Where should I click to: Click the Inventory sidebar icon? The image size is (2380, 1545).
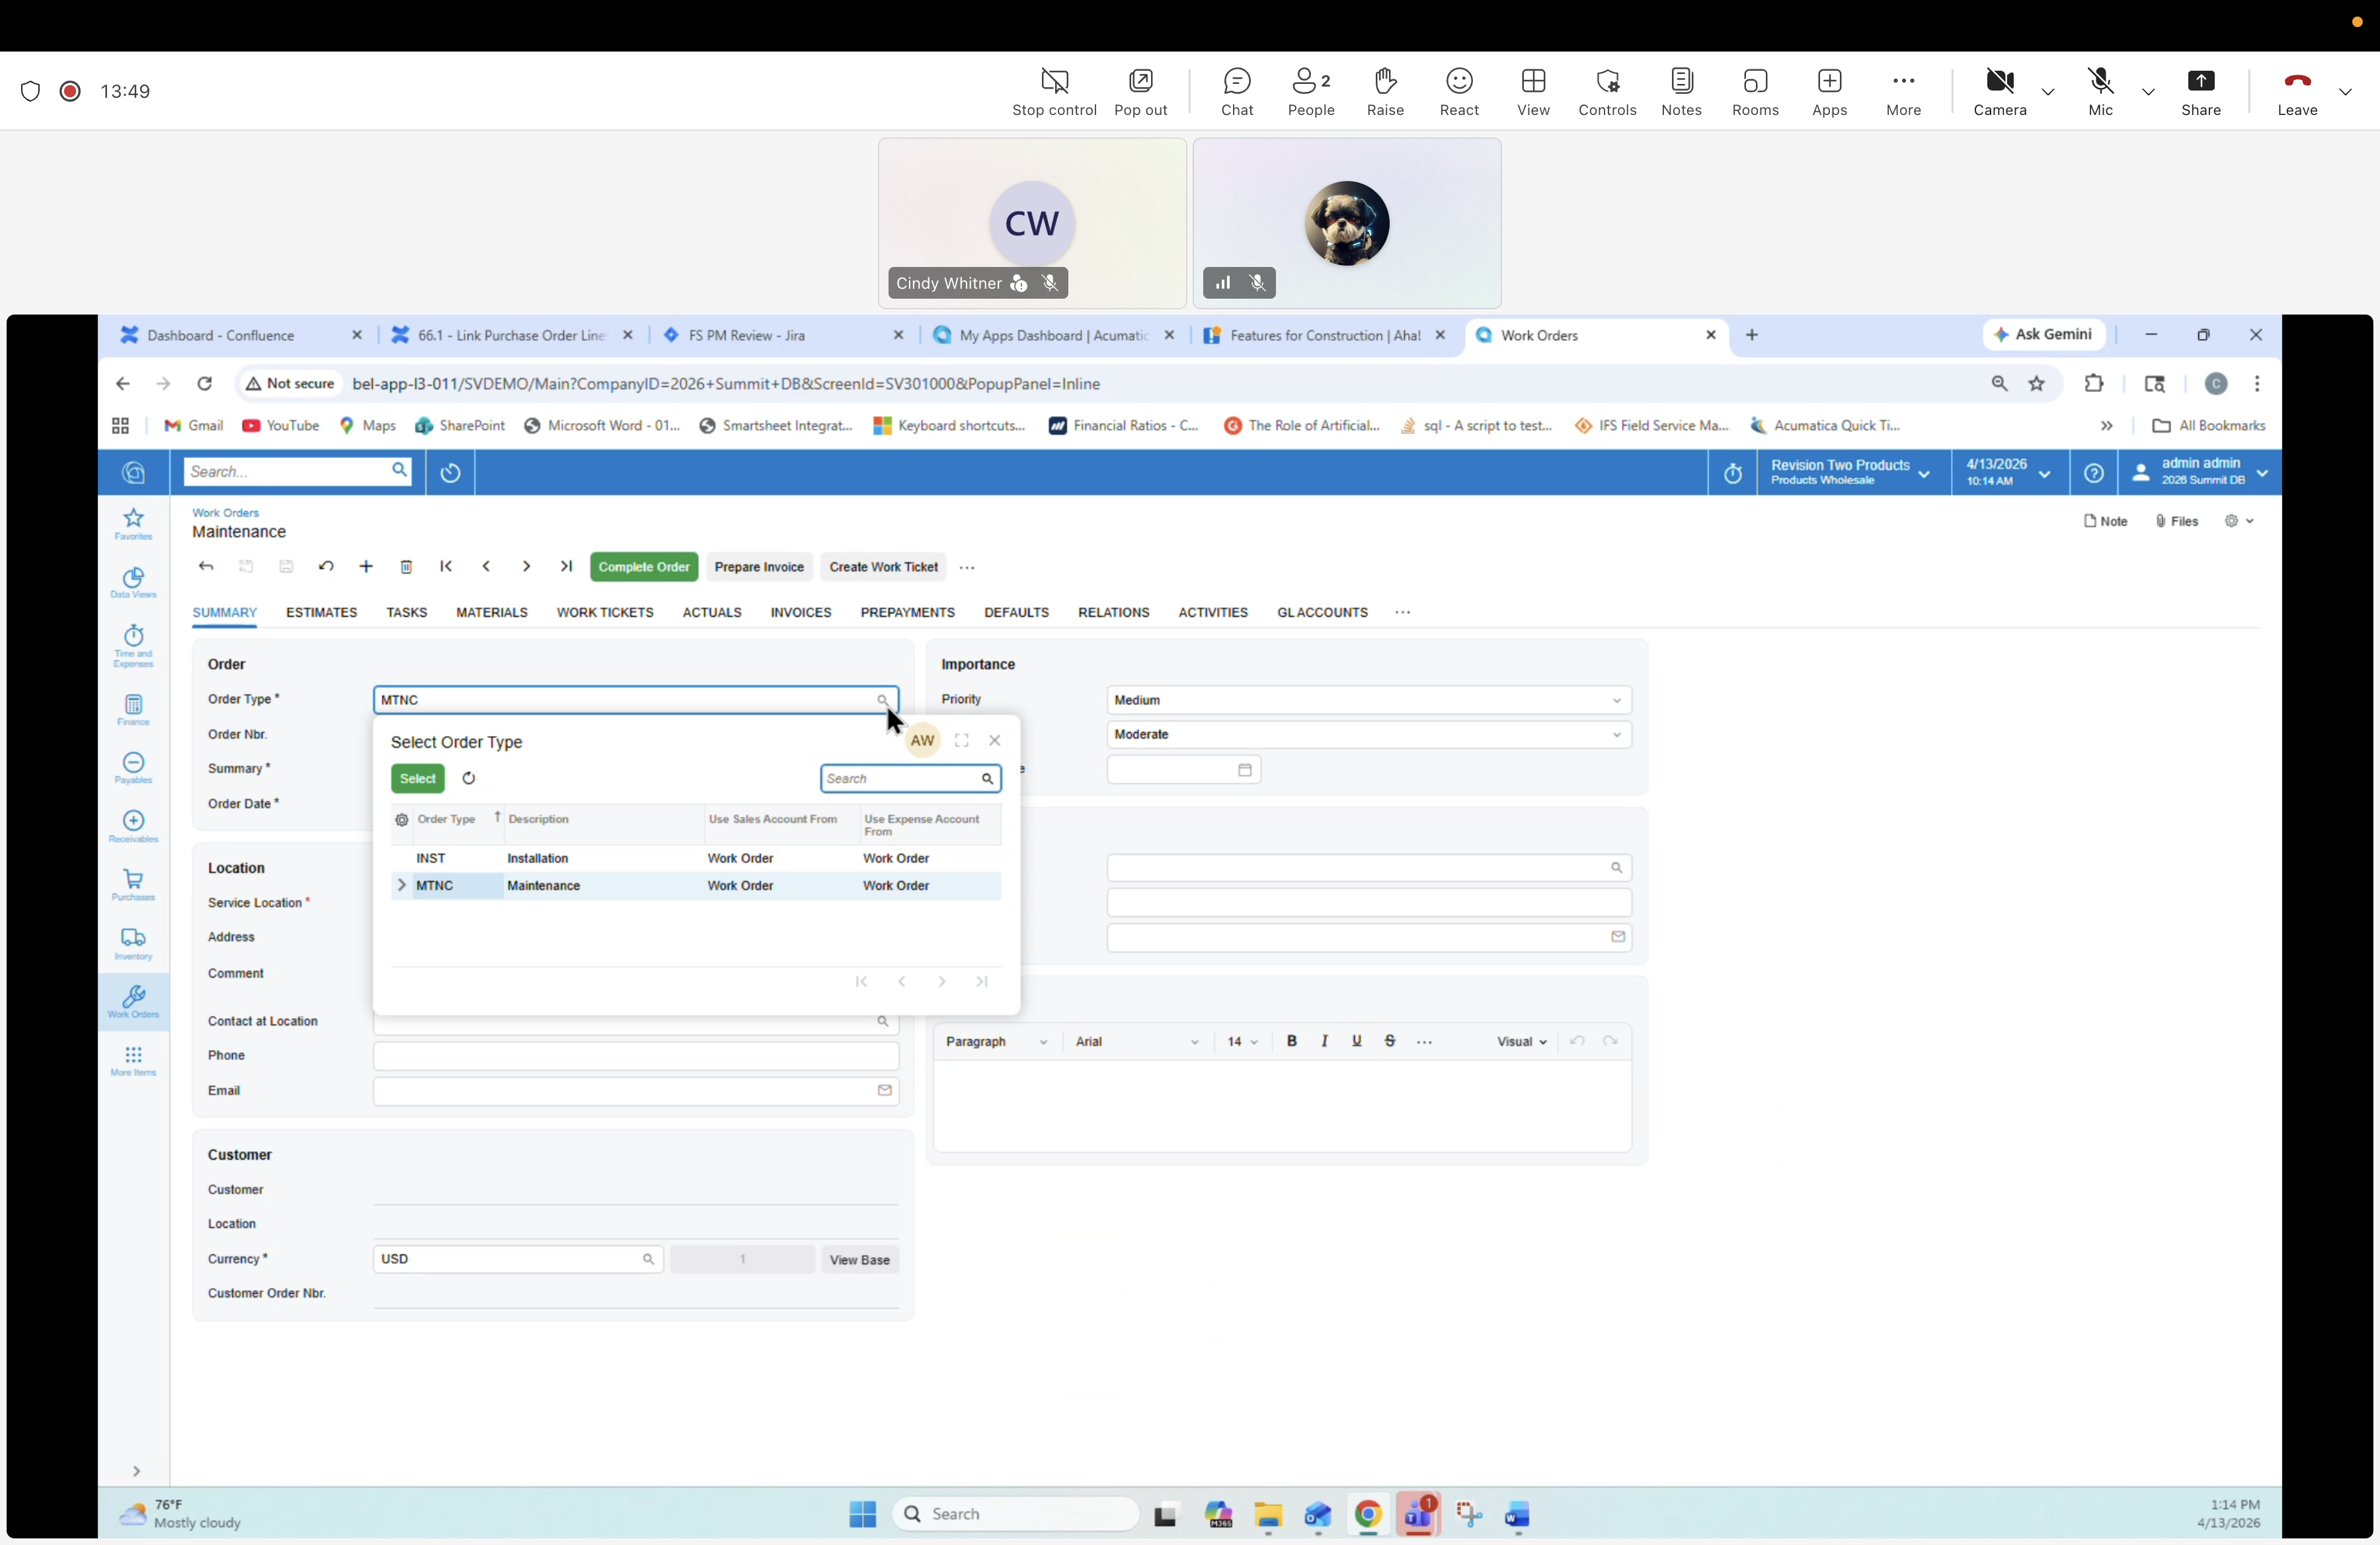[x=133, y=942]
